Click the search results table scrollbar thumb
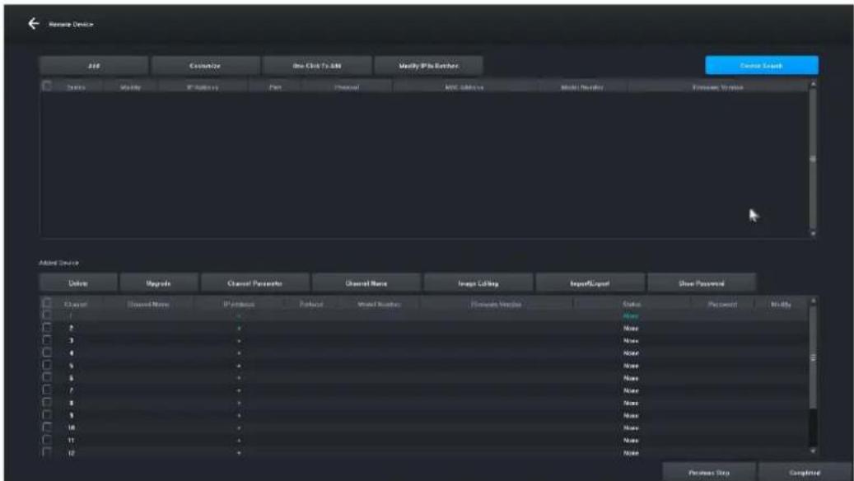The height and width of the screenshot is (481, 854). click(813, 158)
